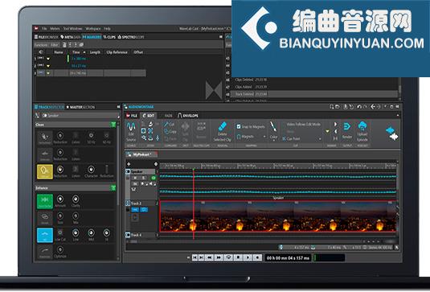
Task: Open the Master Section tab
Action: [x=80, y=107]
